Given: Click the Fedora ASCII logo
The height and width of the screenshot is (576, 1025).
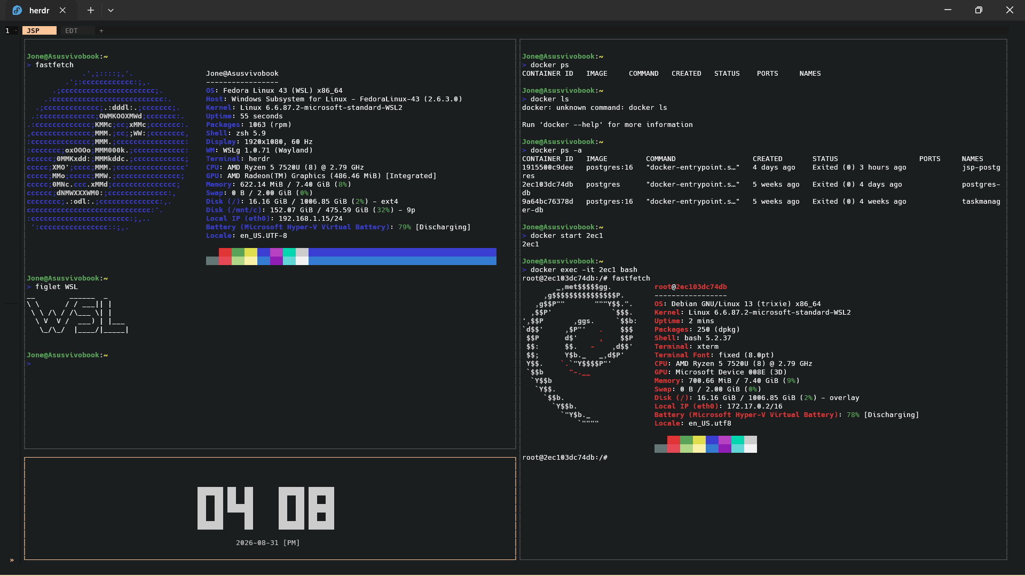Looking at the screenshot, I should [x=108, y=150].
